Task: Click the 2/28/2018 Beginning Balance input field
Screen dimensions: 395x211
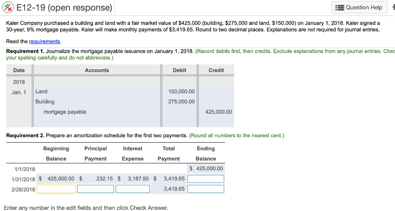Action: point(56,189)
